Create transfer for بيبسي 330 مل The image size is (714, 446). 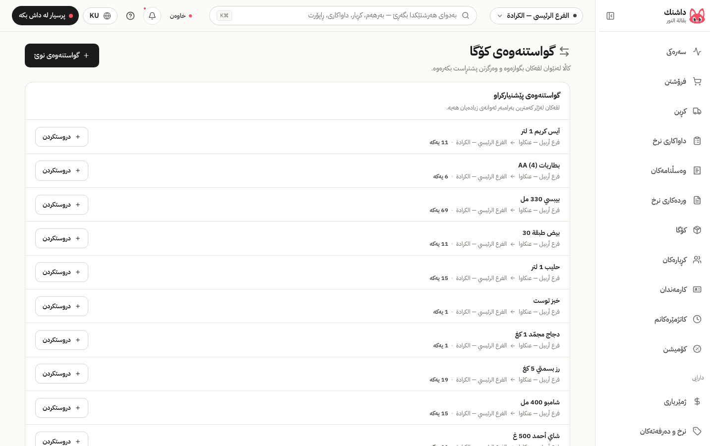pyautogui.click(x=61, y=205)
